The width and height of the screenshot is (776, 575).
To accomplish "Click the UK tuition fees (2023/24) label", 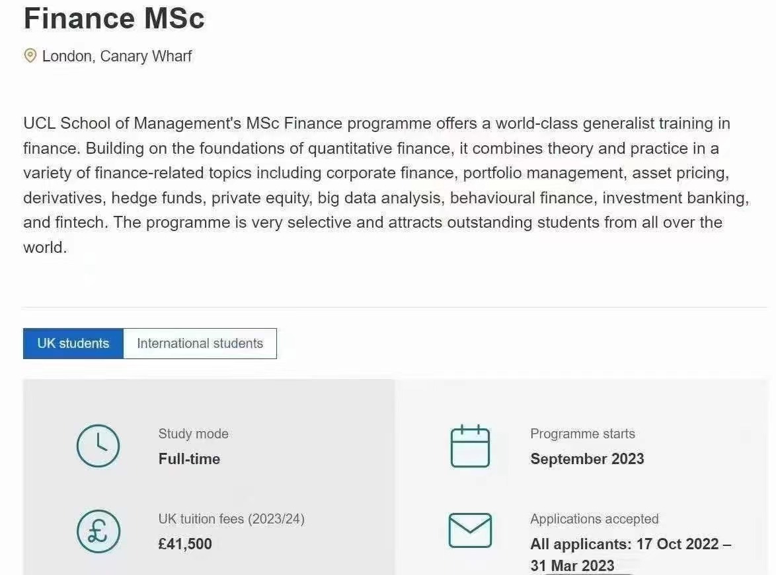I will coord(231,519).
